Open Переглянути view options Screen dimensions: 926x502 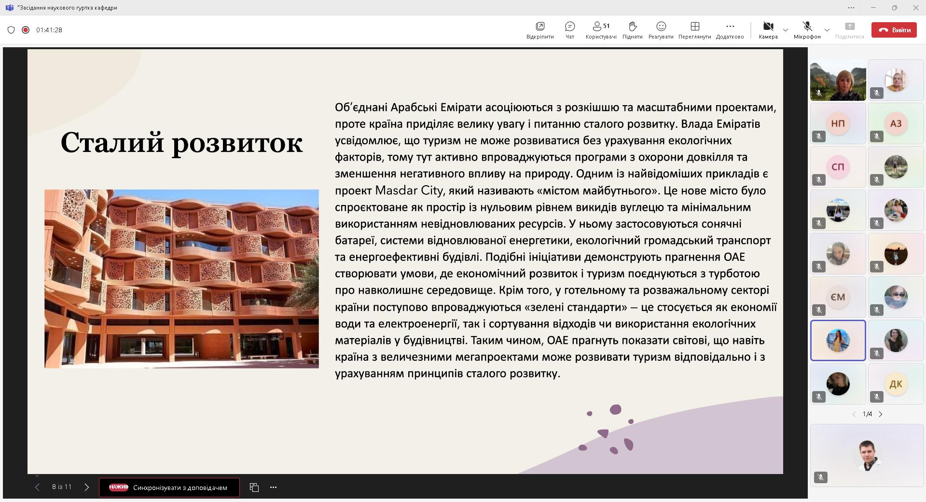point(695,30)
